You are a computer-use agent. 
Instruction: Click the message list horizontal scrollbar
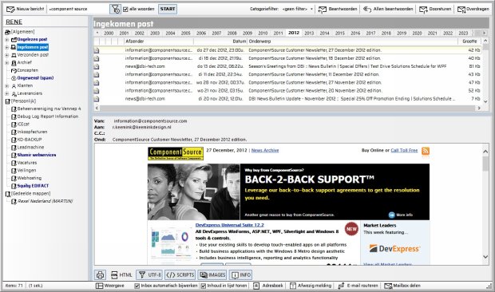[287, 109]
